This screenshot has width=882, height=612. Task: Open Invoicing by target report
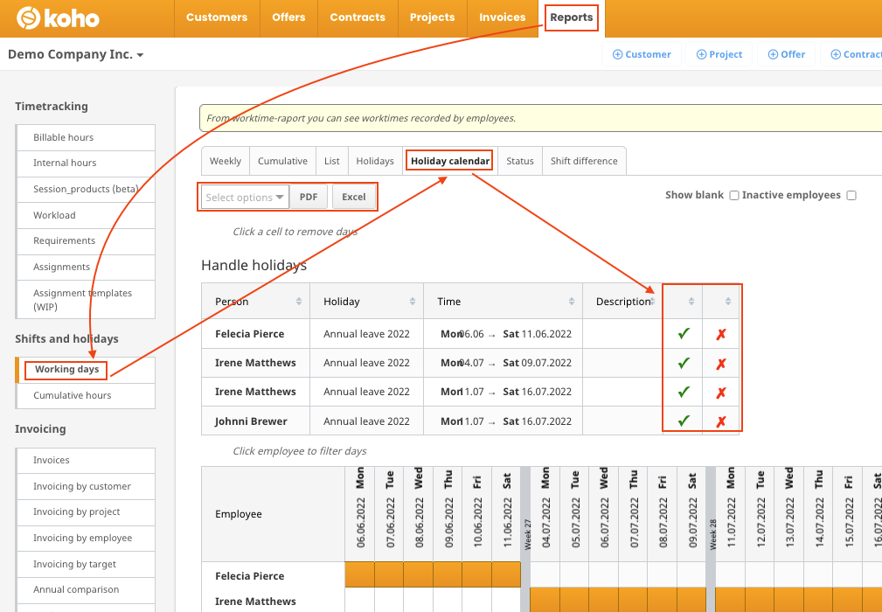86,564
